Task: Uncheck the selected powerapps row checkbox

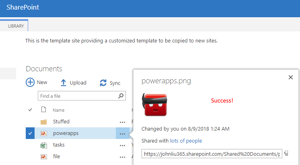Action: tap(30, 134)
